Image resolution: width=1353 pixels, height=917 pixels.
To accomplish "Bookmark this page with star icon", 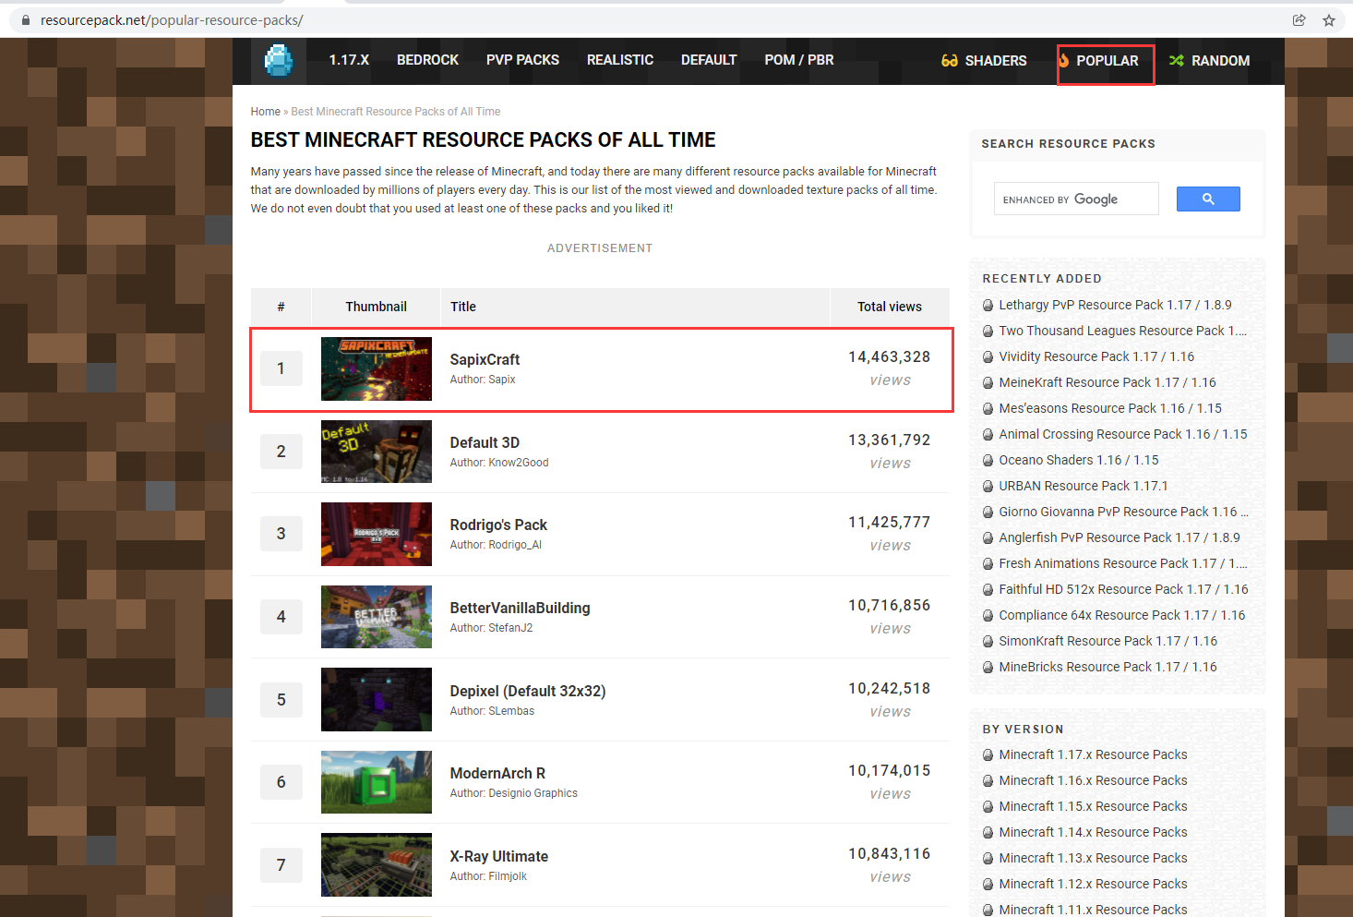I will (1329, 20).
